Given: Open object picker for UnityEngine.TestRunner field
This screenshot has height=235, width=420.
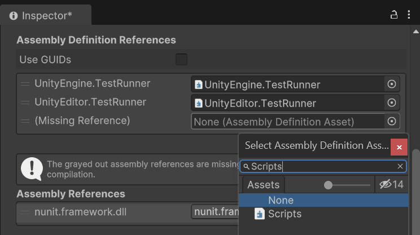Looking at the screenshot, I should [392, 84].
